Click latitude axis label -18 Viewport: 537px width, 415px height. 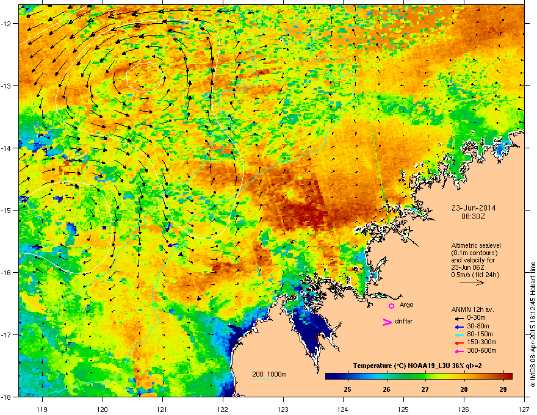coord(7,397)
